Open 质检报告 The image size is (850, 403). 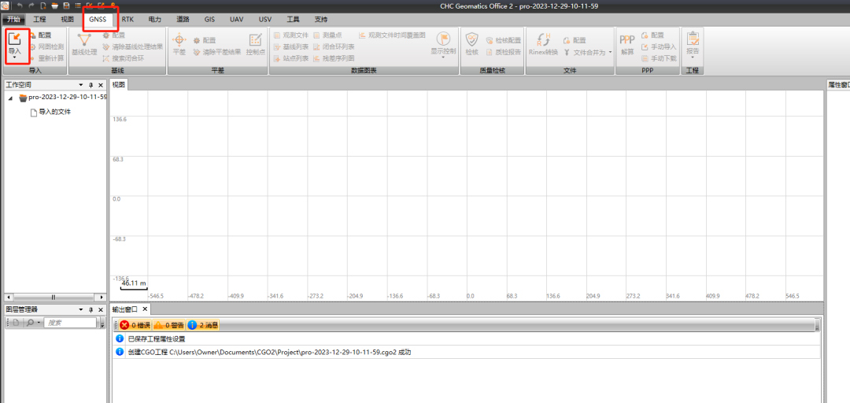point(504,52)
